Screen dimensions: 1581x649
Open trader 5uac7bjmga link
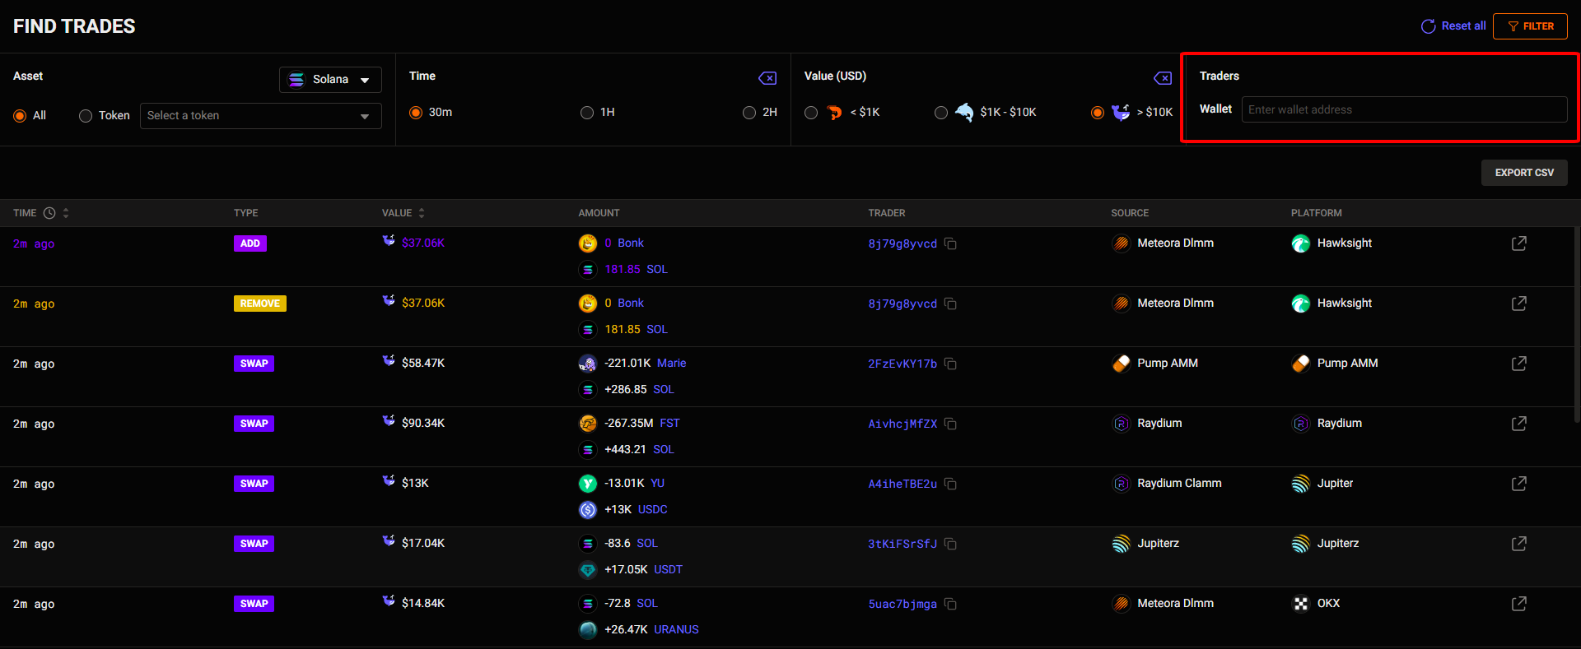click(902, 604)
